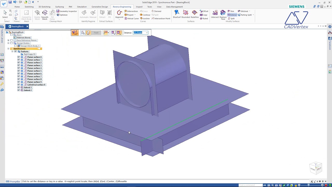The image size is (332, 187).
Task: Switch to the Inspect tab
Action: coord(139,7)
